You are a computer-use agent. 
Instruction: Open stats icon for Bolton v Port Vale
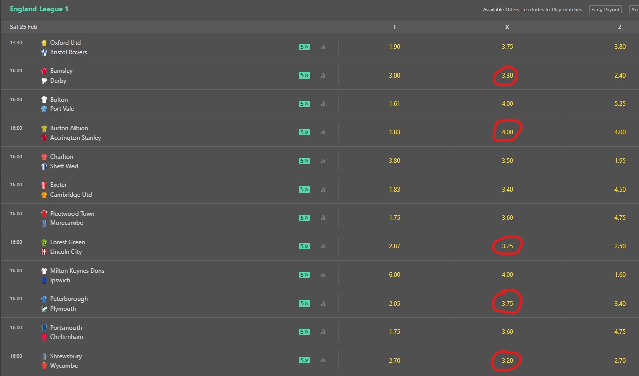coord(323,104)
